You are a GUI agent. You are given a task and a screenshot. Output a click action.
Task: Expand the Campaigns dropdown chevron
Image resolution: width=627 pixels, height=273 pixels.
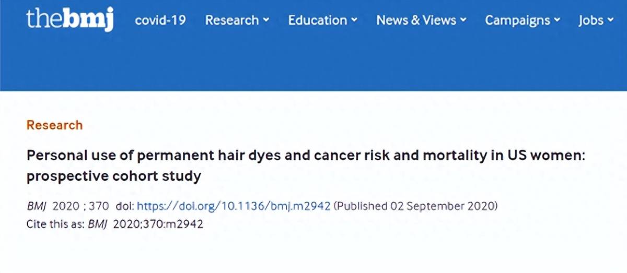pos(558,20)
